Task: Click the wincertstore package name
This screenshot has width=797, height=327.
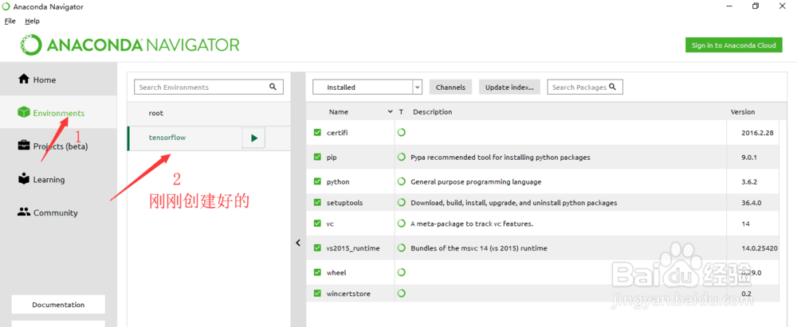Action: coord(349,294)
